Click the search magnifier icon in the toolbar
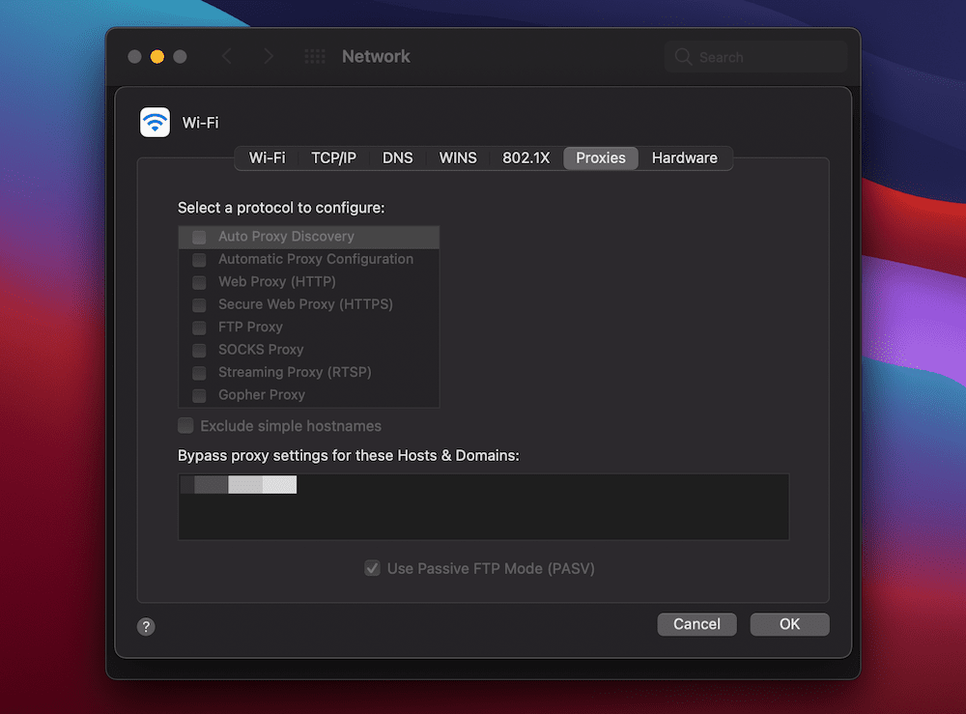This screenshot has height=714, width=966. (x=682, y=56)
